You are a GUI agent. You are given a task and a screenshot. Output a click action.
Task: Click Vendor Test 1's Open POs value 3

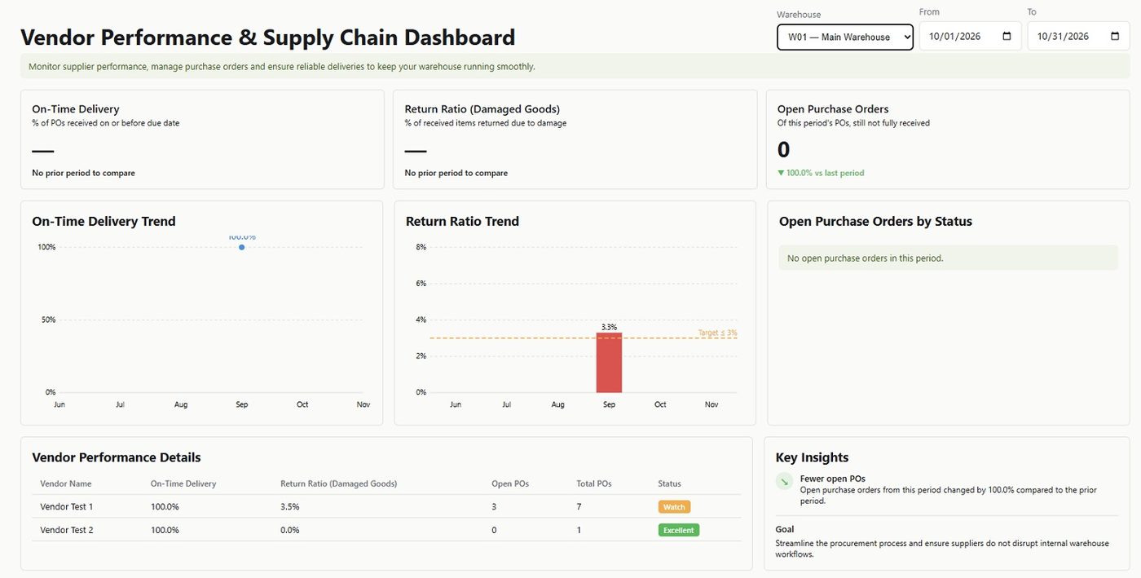(494, 507)
